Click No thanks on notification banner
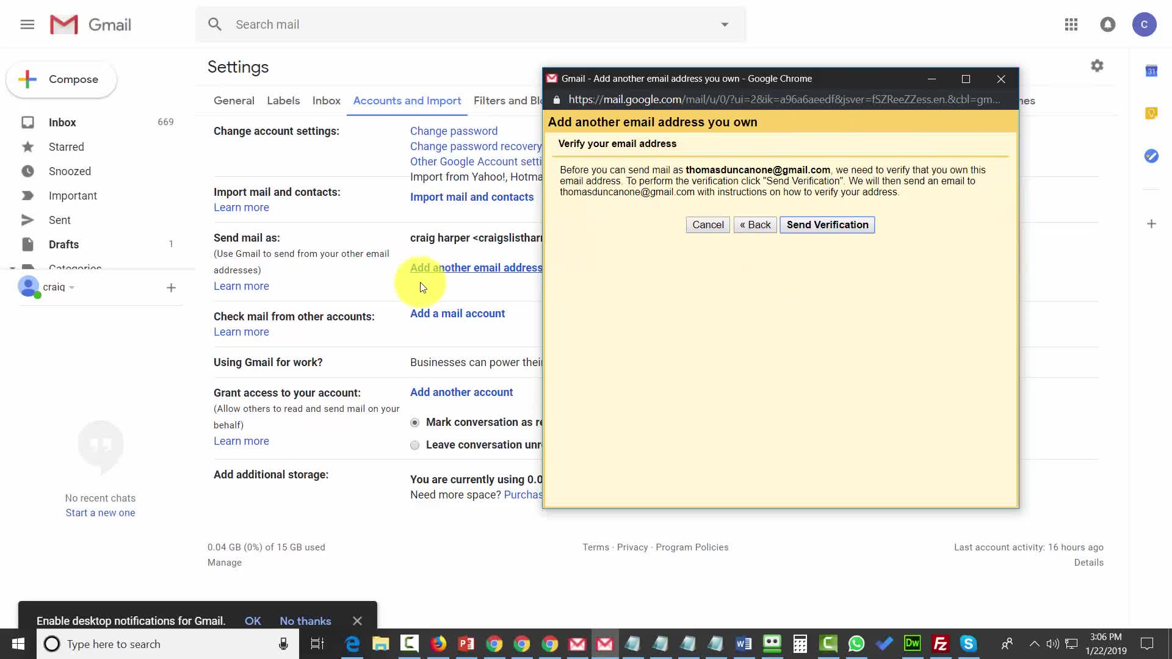 tap(305, 621)
